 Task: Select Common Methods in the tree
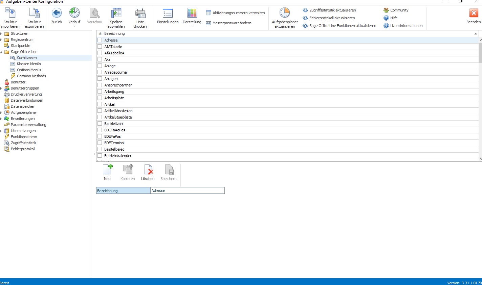[31, 76]
